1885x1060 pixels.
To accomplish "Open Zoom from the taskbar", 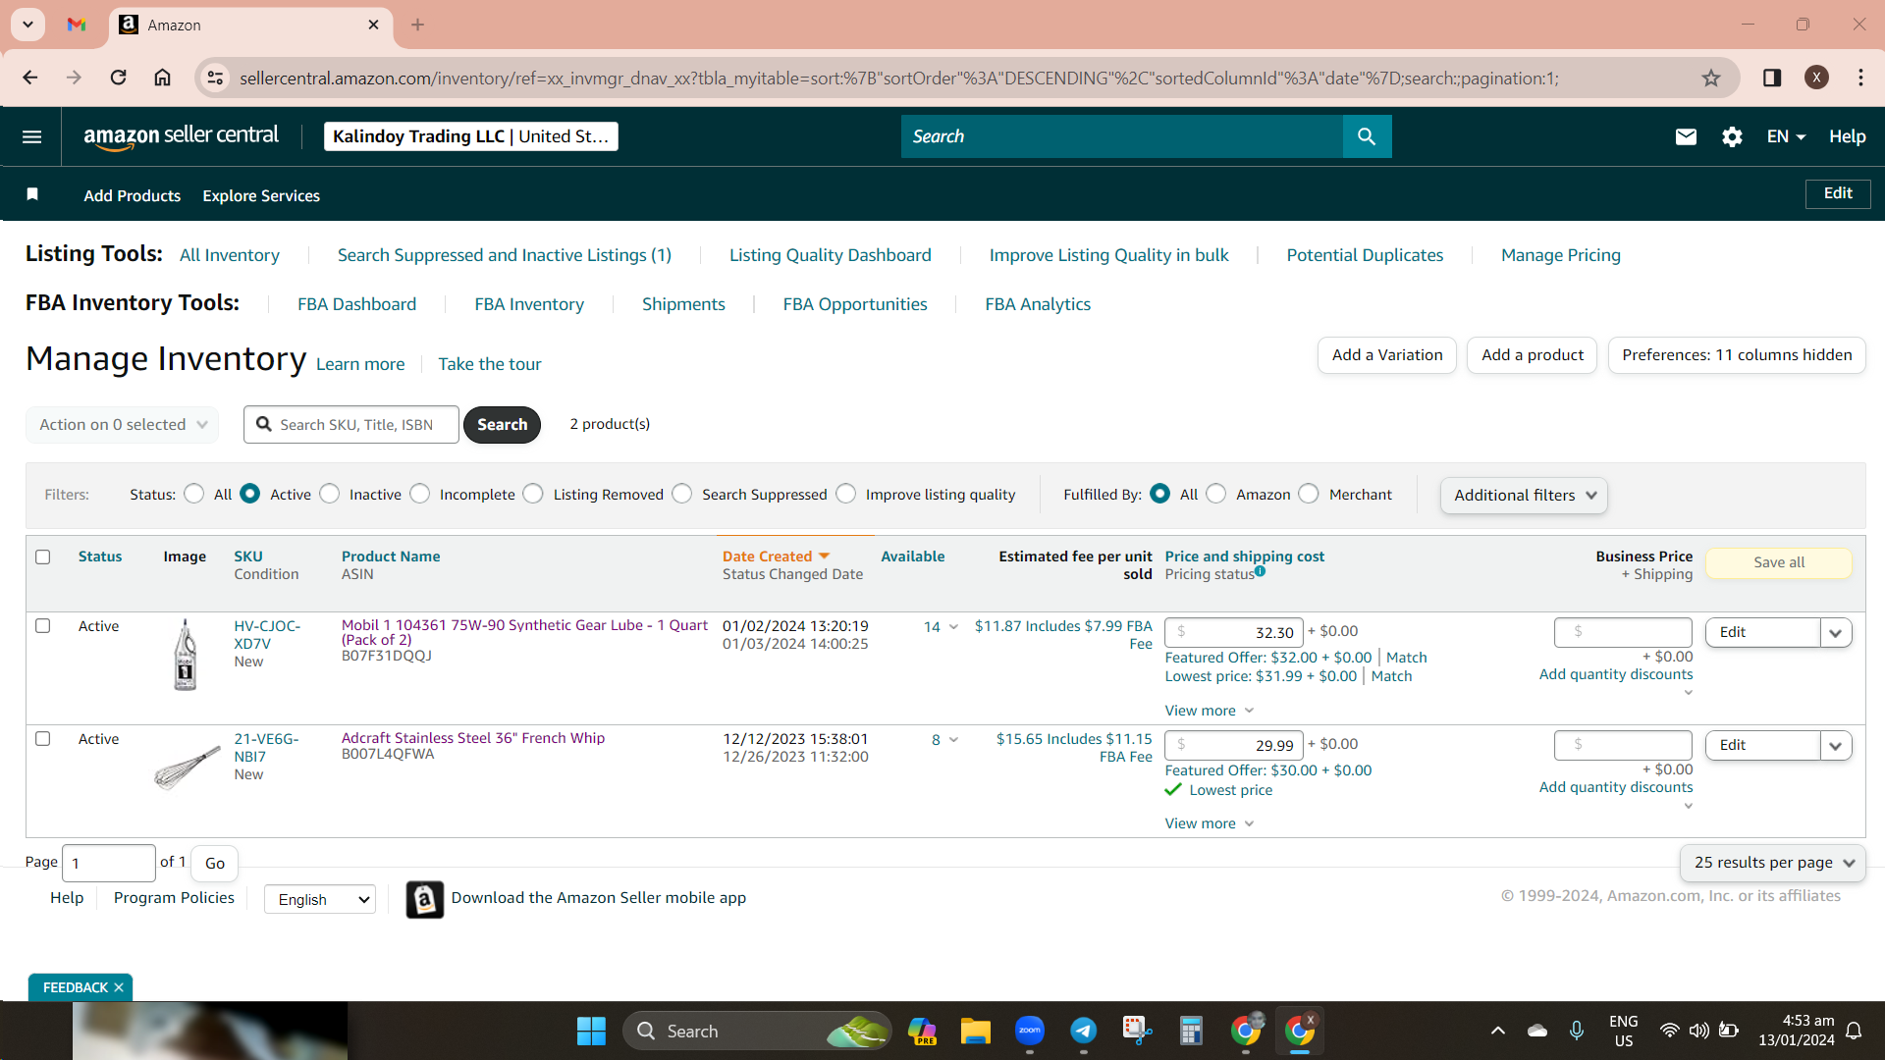I will (1029, 1031).
